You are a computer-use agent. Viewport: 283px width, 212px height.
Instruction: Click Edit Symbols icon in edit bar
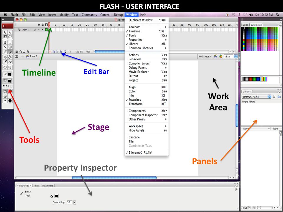pos(221,57)
